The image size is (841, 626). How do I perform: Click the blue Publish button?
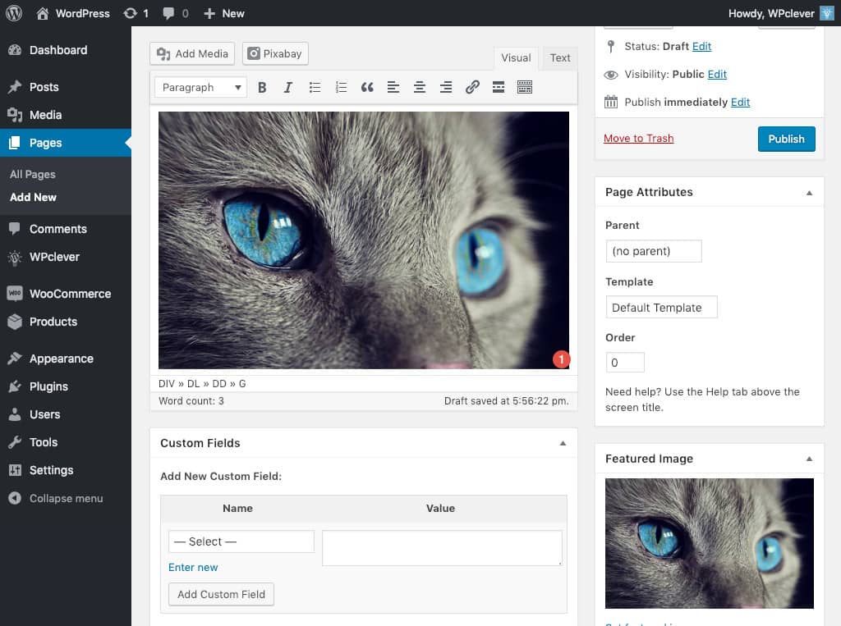pos(786,139)
